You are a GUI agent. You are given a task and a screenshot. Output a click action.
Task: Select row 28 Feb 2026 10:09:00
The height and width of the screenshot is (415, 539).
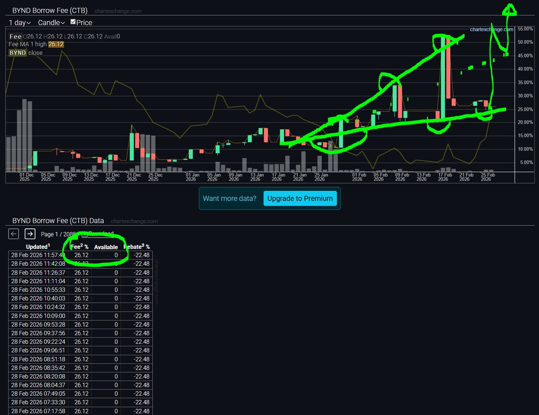(x=80, y=316)
